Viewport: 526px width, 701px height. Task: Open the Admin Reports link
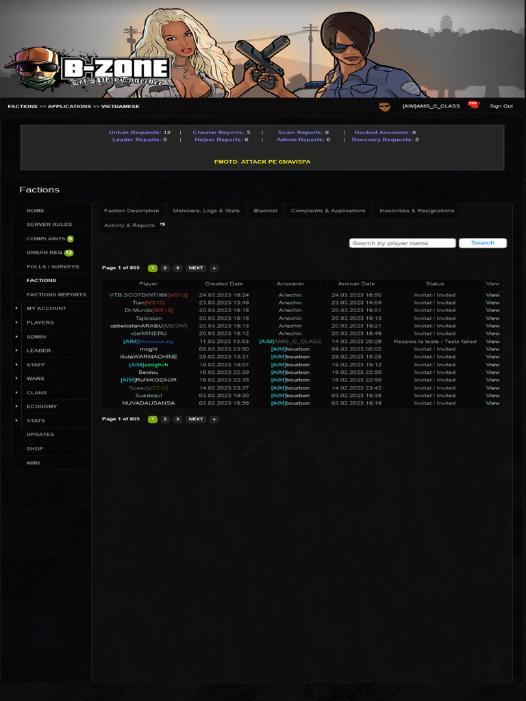coord(303,140)
